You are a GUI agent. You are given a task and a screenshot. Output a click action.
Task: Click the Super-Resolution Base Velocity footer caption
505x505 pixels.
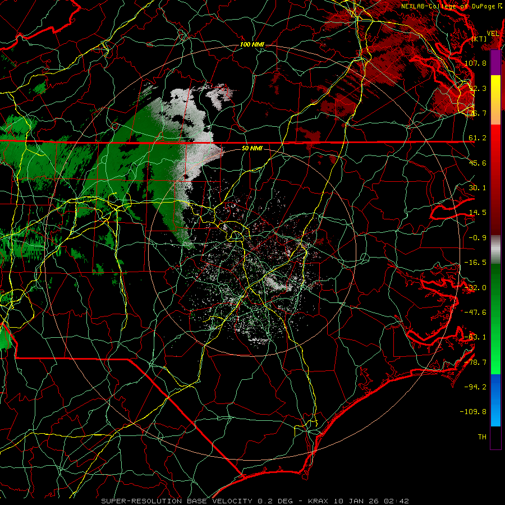[255, 501]
